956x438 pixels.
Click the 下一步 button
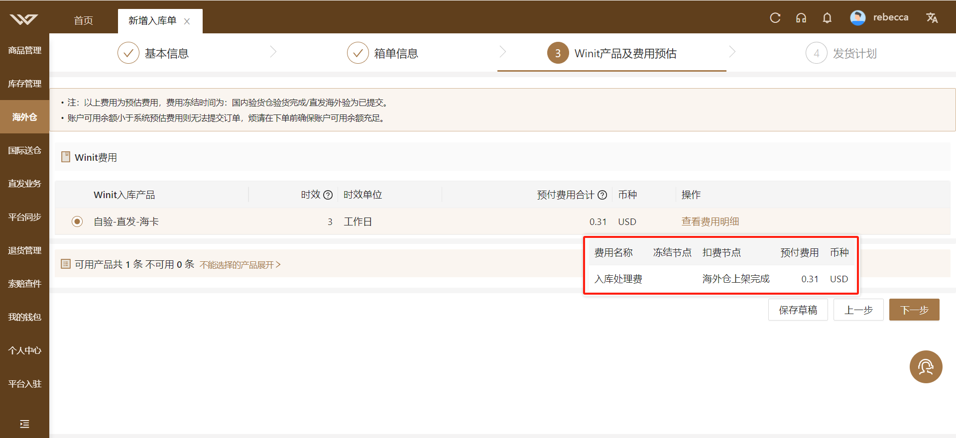click(914, 310)
